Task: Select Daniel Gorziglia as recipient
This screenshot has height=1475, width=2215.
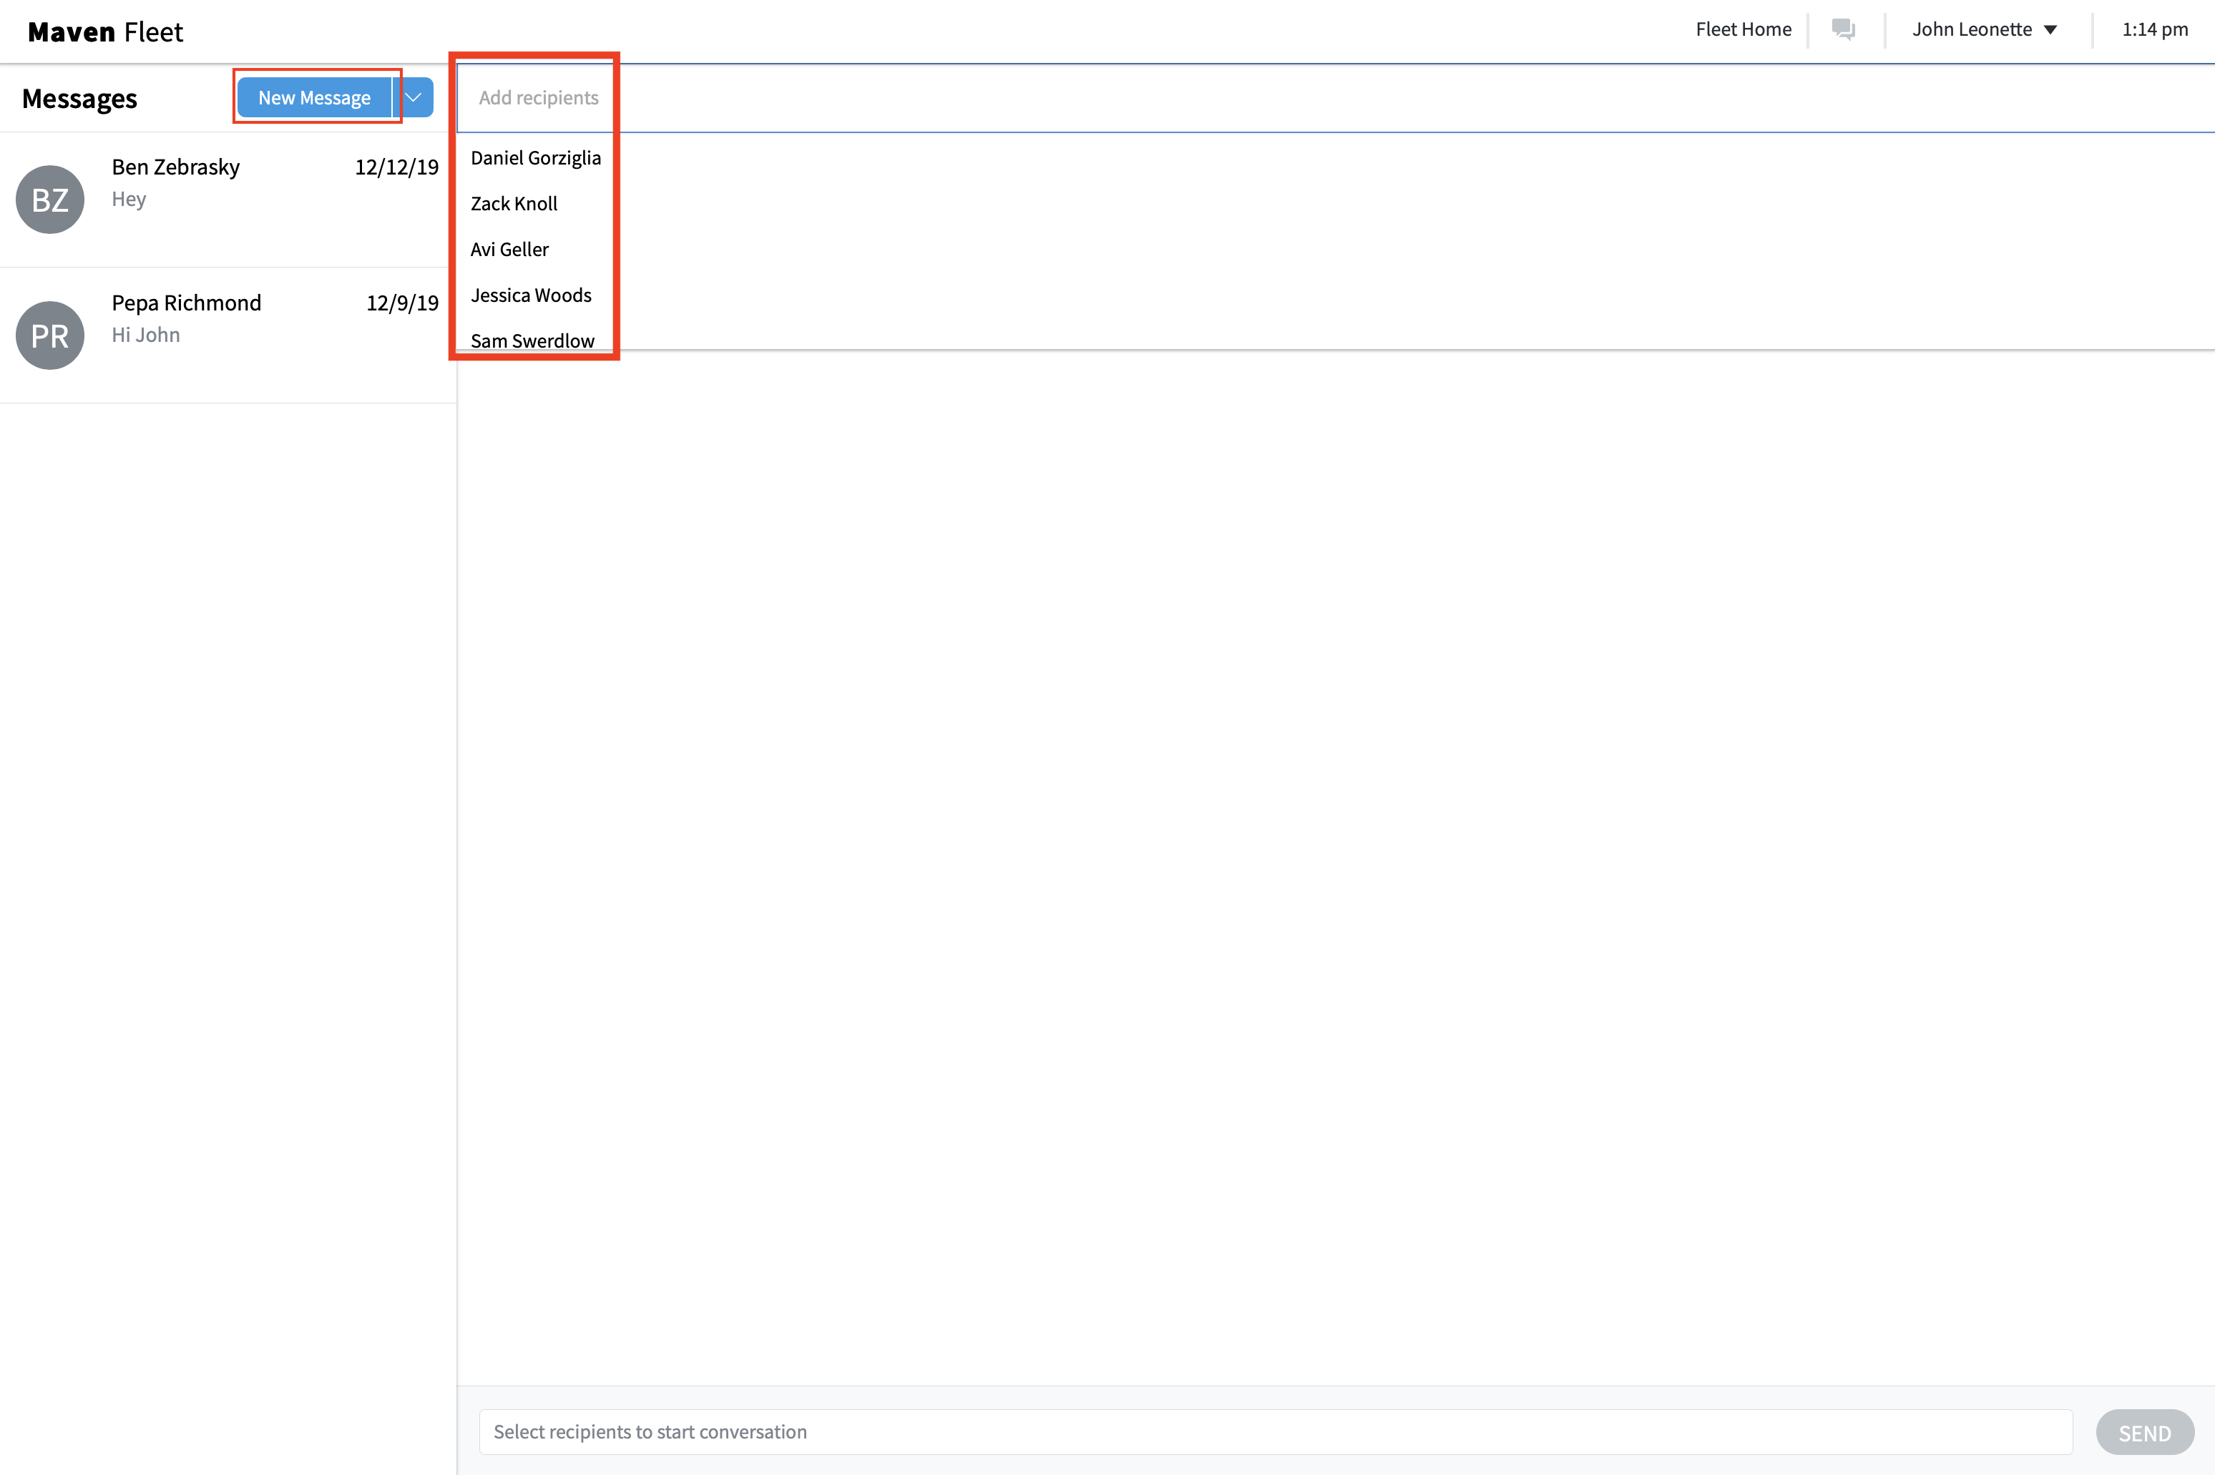Action: tap(535, 158)
